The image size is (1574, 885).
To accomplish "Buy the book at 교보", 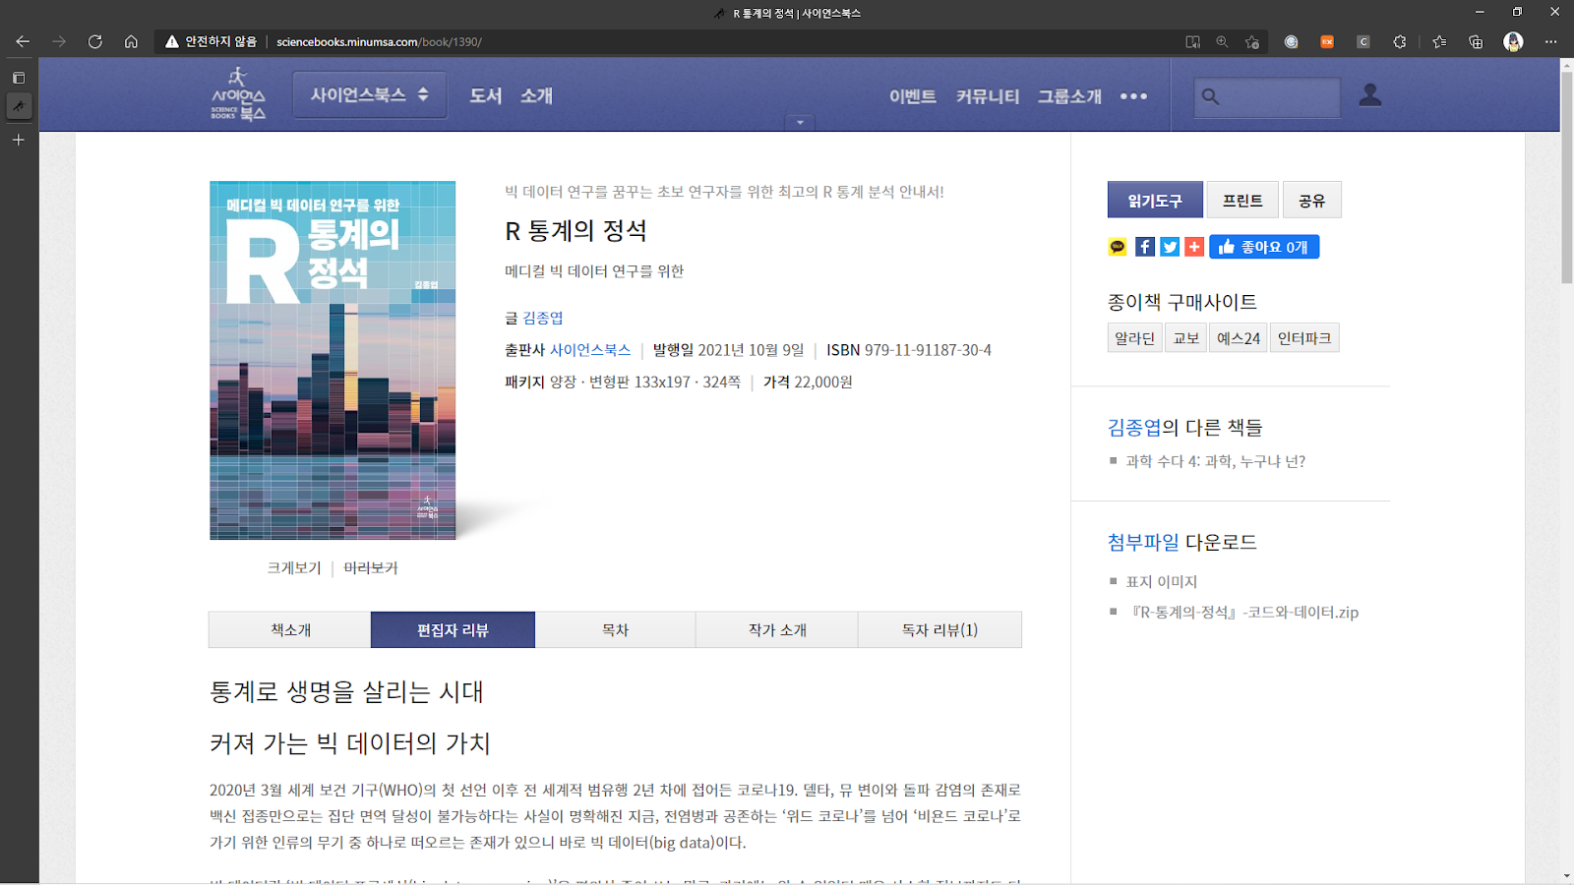I will click(1186, 337).
